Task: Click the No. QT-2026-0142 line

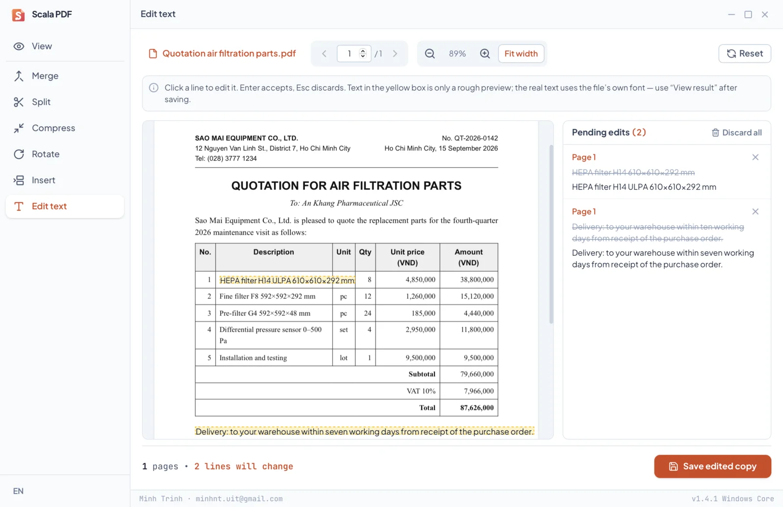Action: (470, 138)
